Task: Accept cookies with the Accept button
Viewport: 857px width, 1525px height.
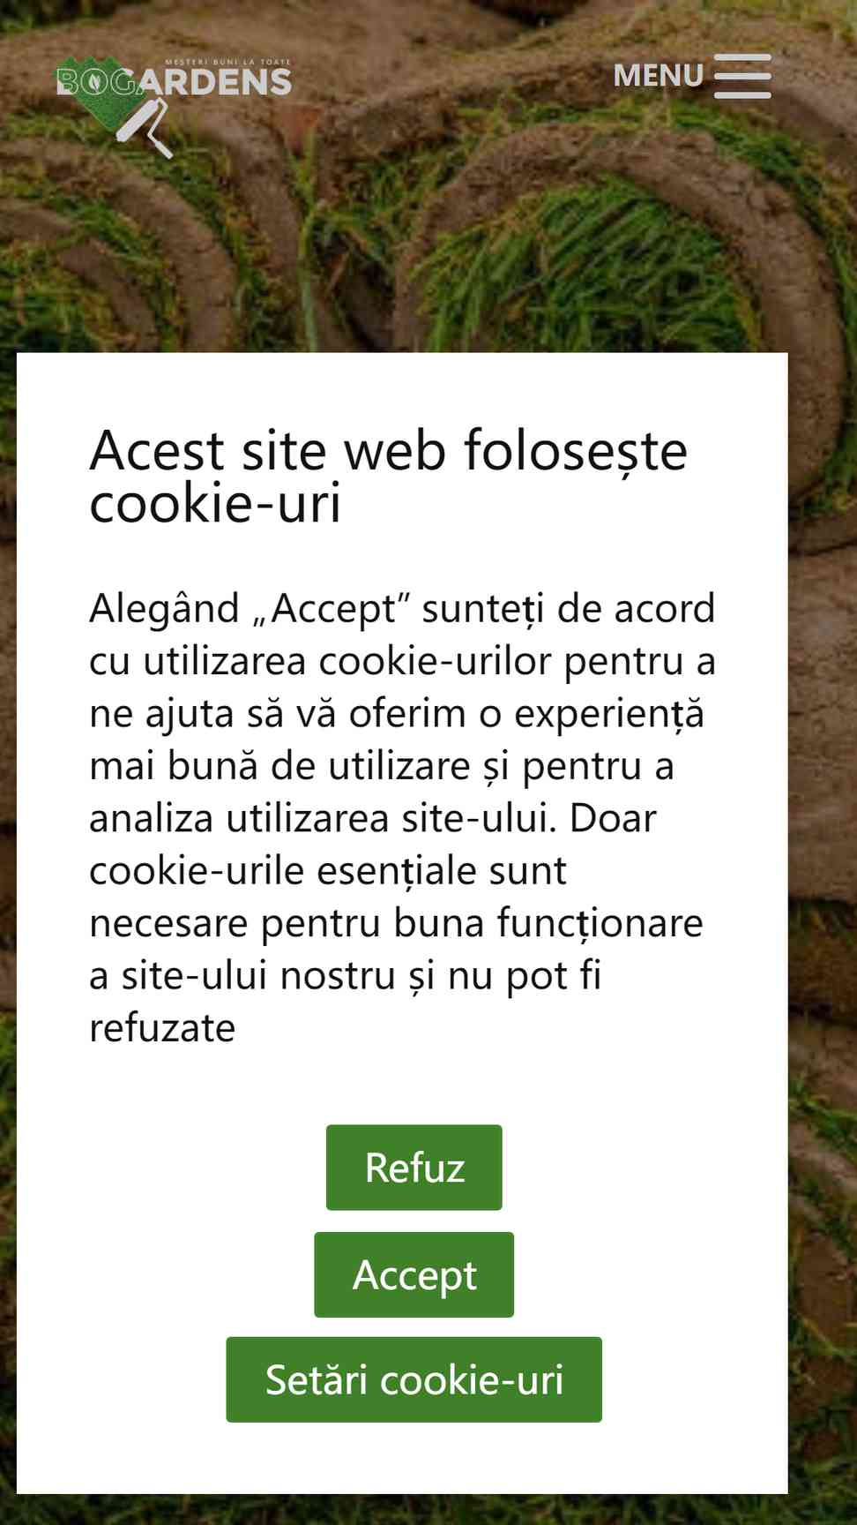Action: [x=414, y=1274]
